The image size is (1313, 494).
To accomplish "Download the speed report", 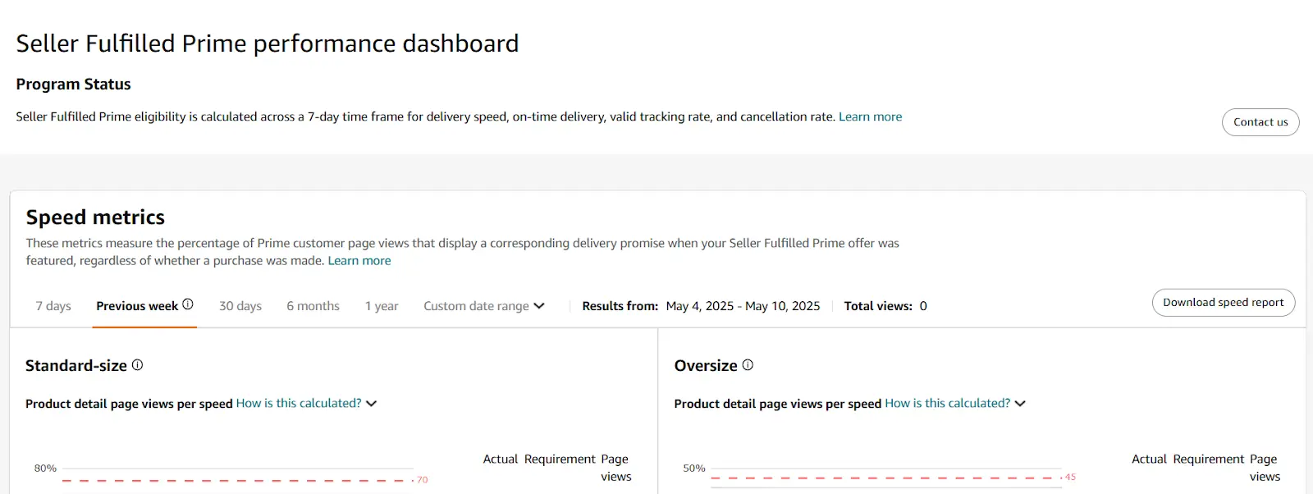I will pos(1224,303).
